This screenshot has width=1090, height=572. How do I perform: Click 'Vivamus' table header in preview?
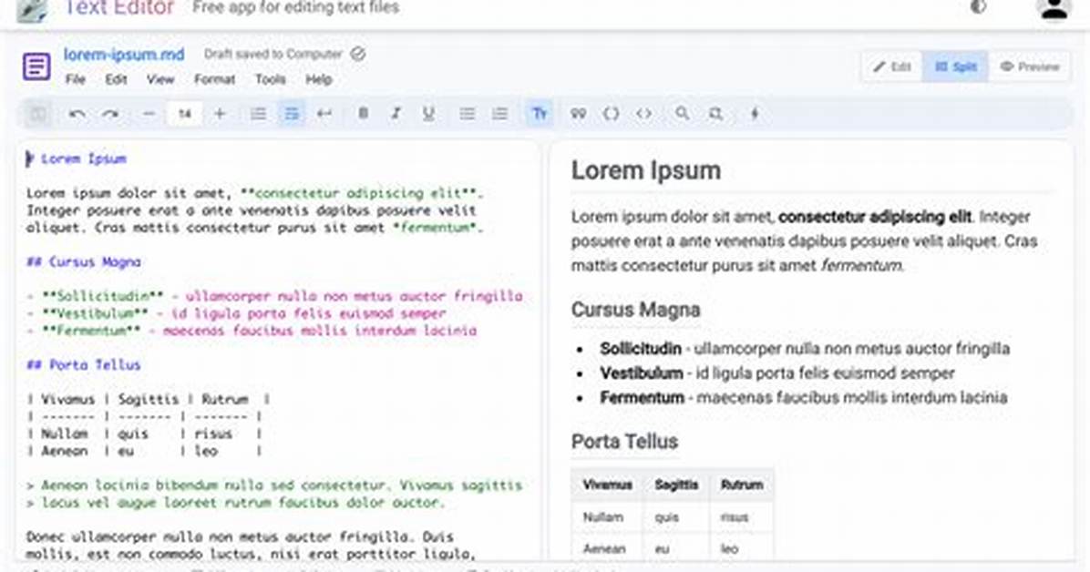[x=607, y=485]
